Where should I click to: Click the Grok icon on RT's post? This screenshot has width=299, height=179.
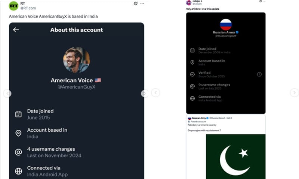(136, 3)
